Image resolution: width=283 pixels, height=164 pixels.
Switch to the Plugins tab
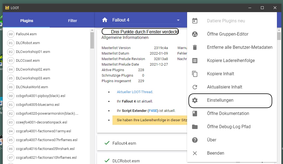[x=27, y=21]
